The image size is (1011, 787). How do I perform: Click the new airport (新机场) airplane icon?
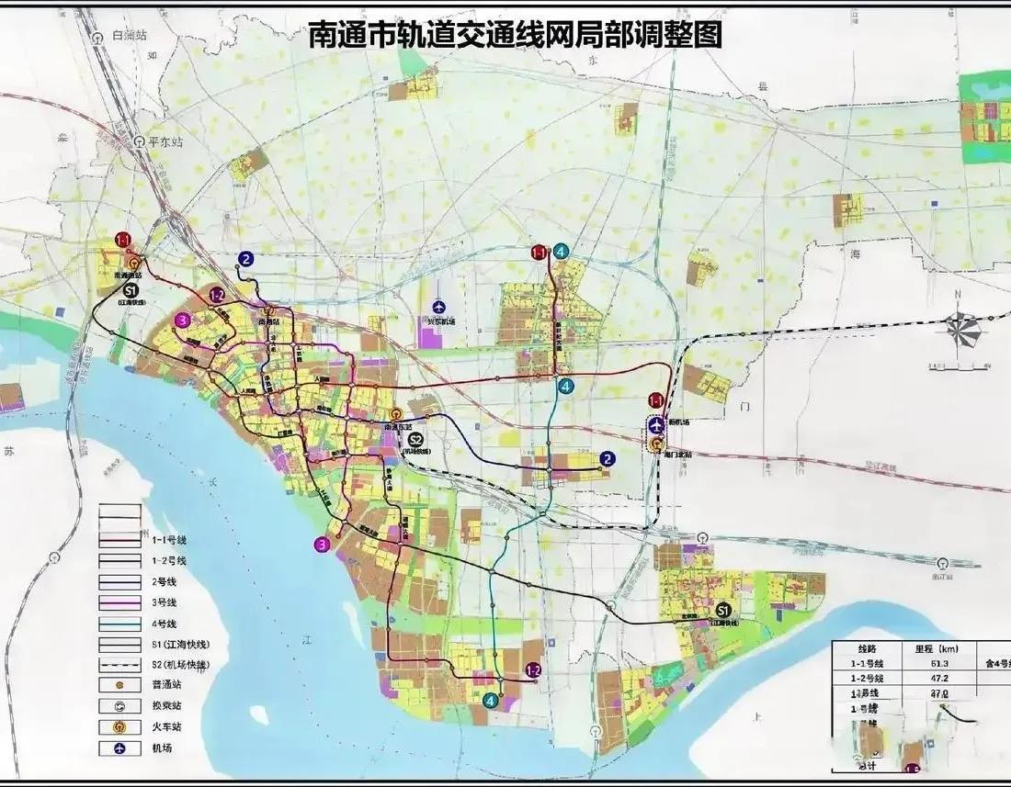(656, 425)
